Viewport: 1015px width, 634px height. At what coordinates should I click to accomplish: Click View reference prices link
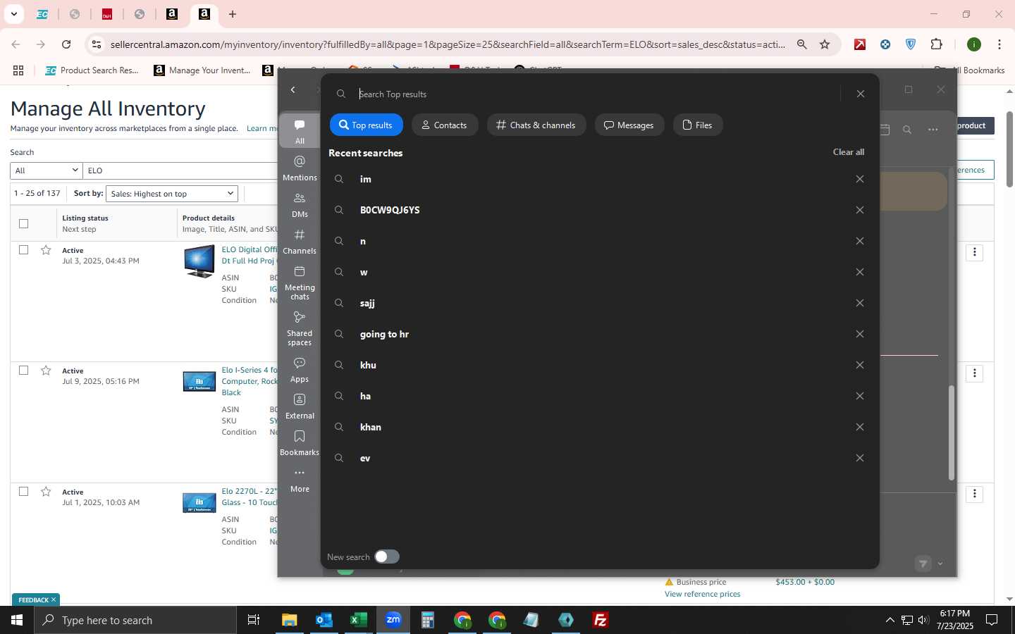(702, 594)
